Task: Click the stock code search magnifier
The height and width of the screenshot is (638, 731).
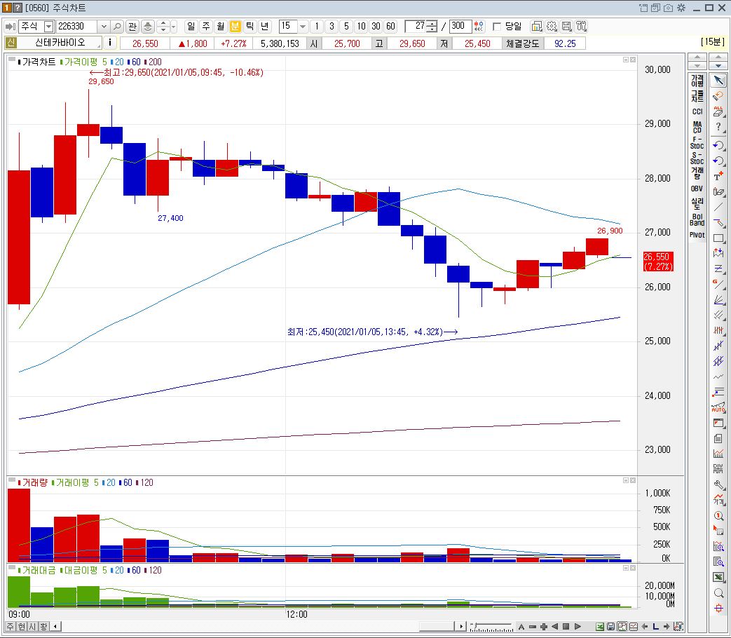Action: (118, 27)
